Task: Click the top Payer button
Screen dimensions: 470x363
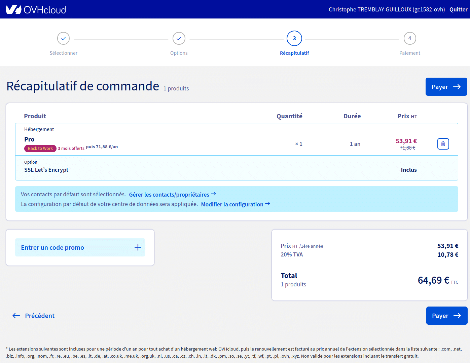Action: pos(446,87)
